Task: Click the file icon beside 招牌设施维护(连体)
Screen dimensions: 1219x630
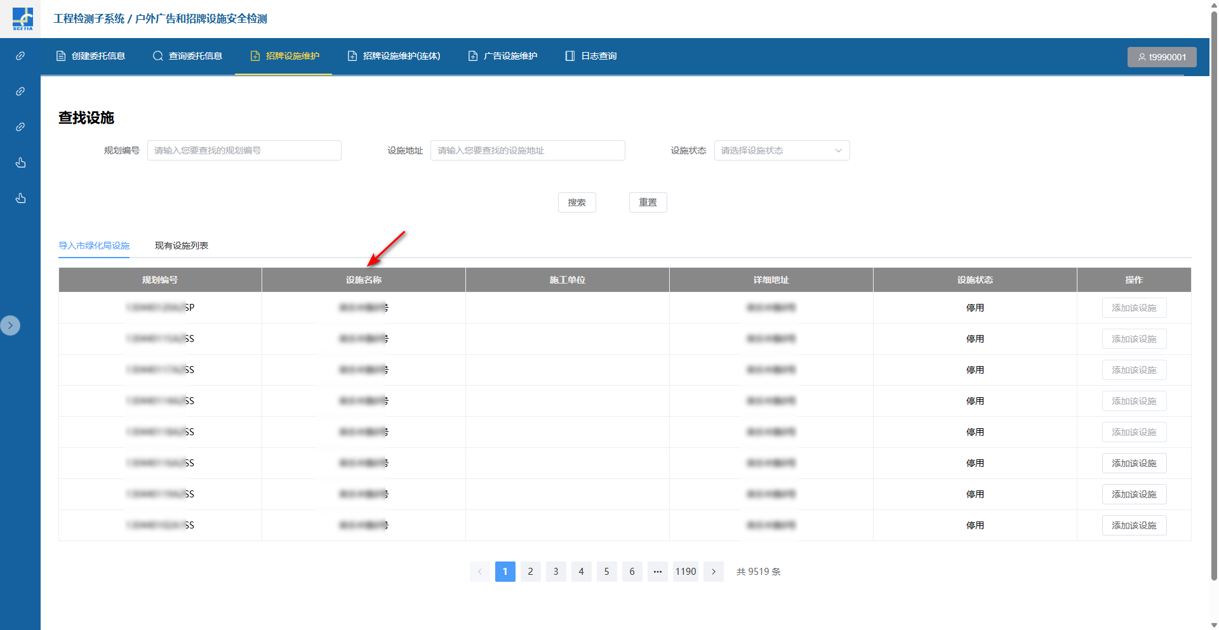Action: (352, 56)
